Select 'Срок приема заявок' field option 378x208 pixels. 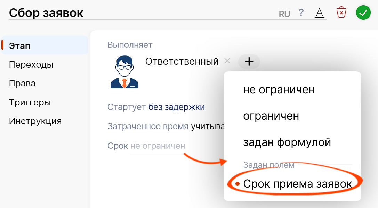(297, 184)
